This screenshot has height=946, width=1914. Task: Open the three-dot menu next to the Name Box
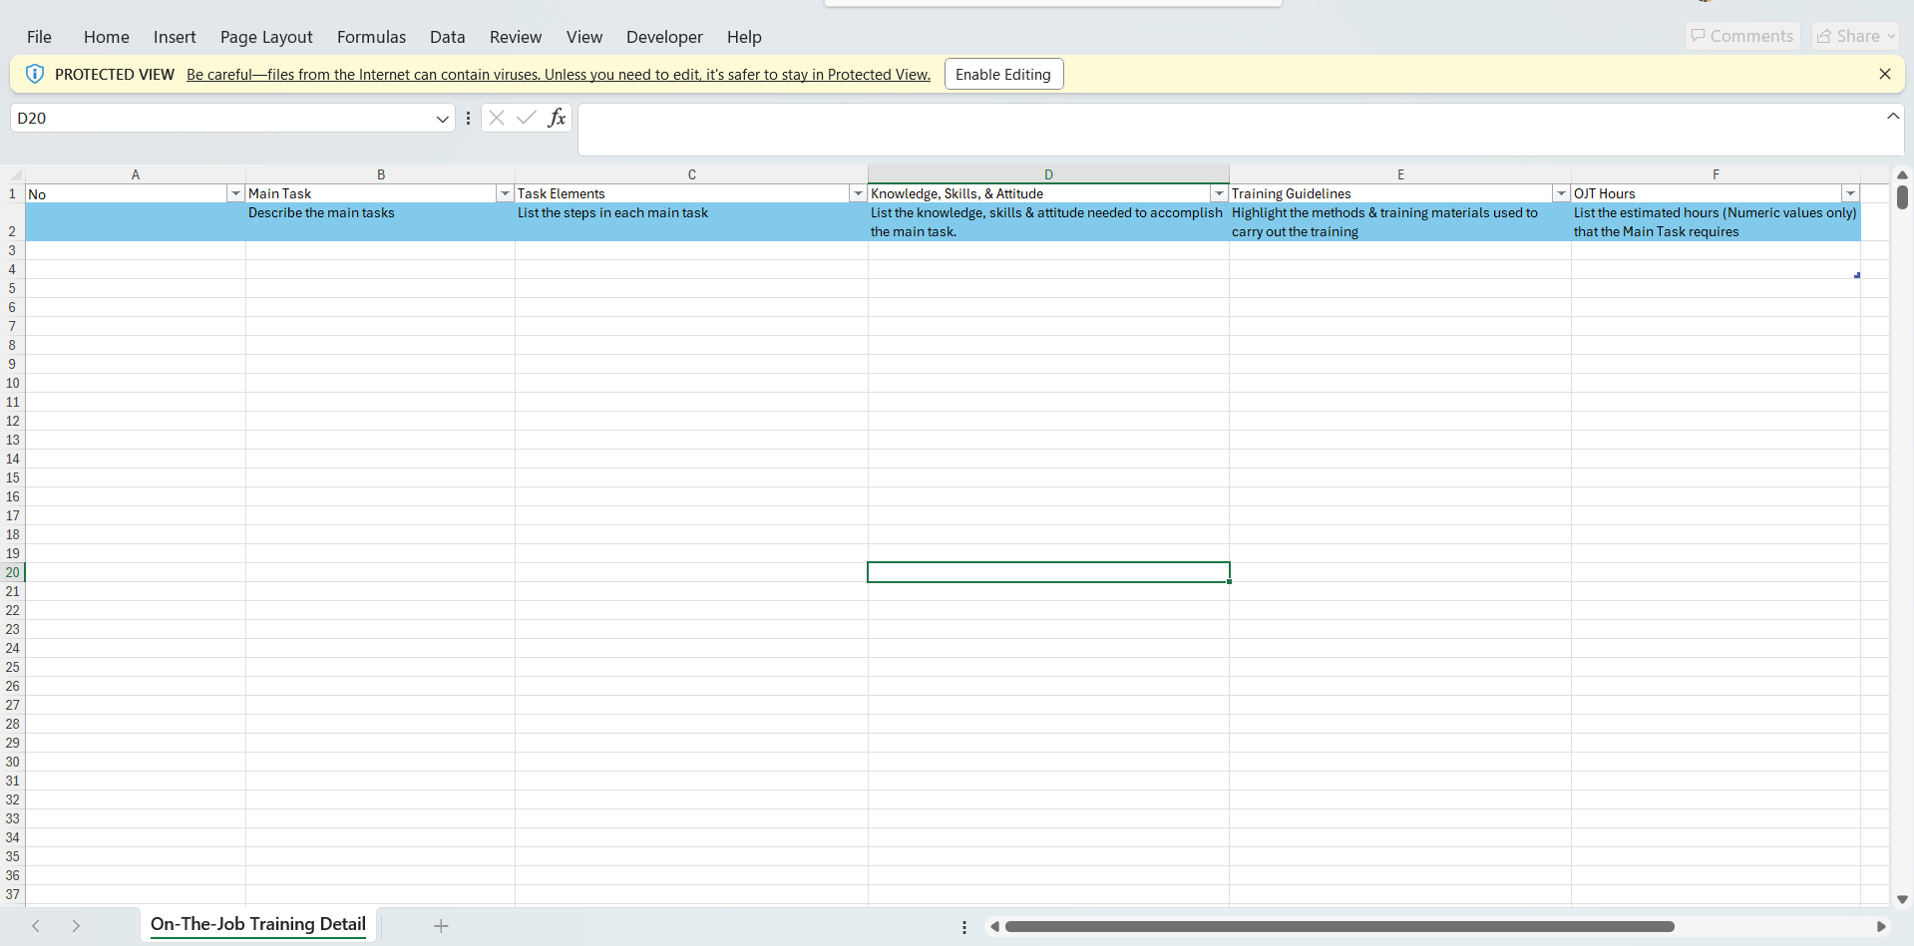point(469,117)
